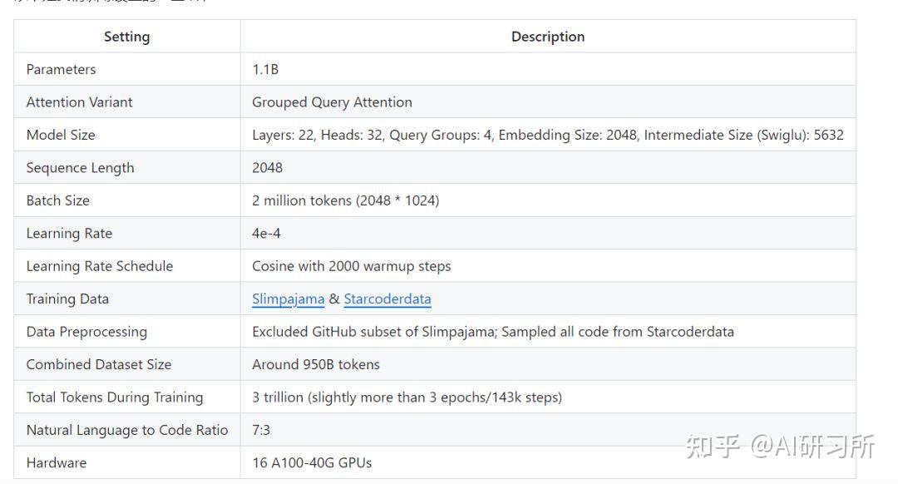Open the Slimpajama dataset link

[288, 299]
